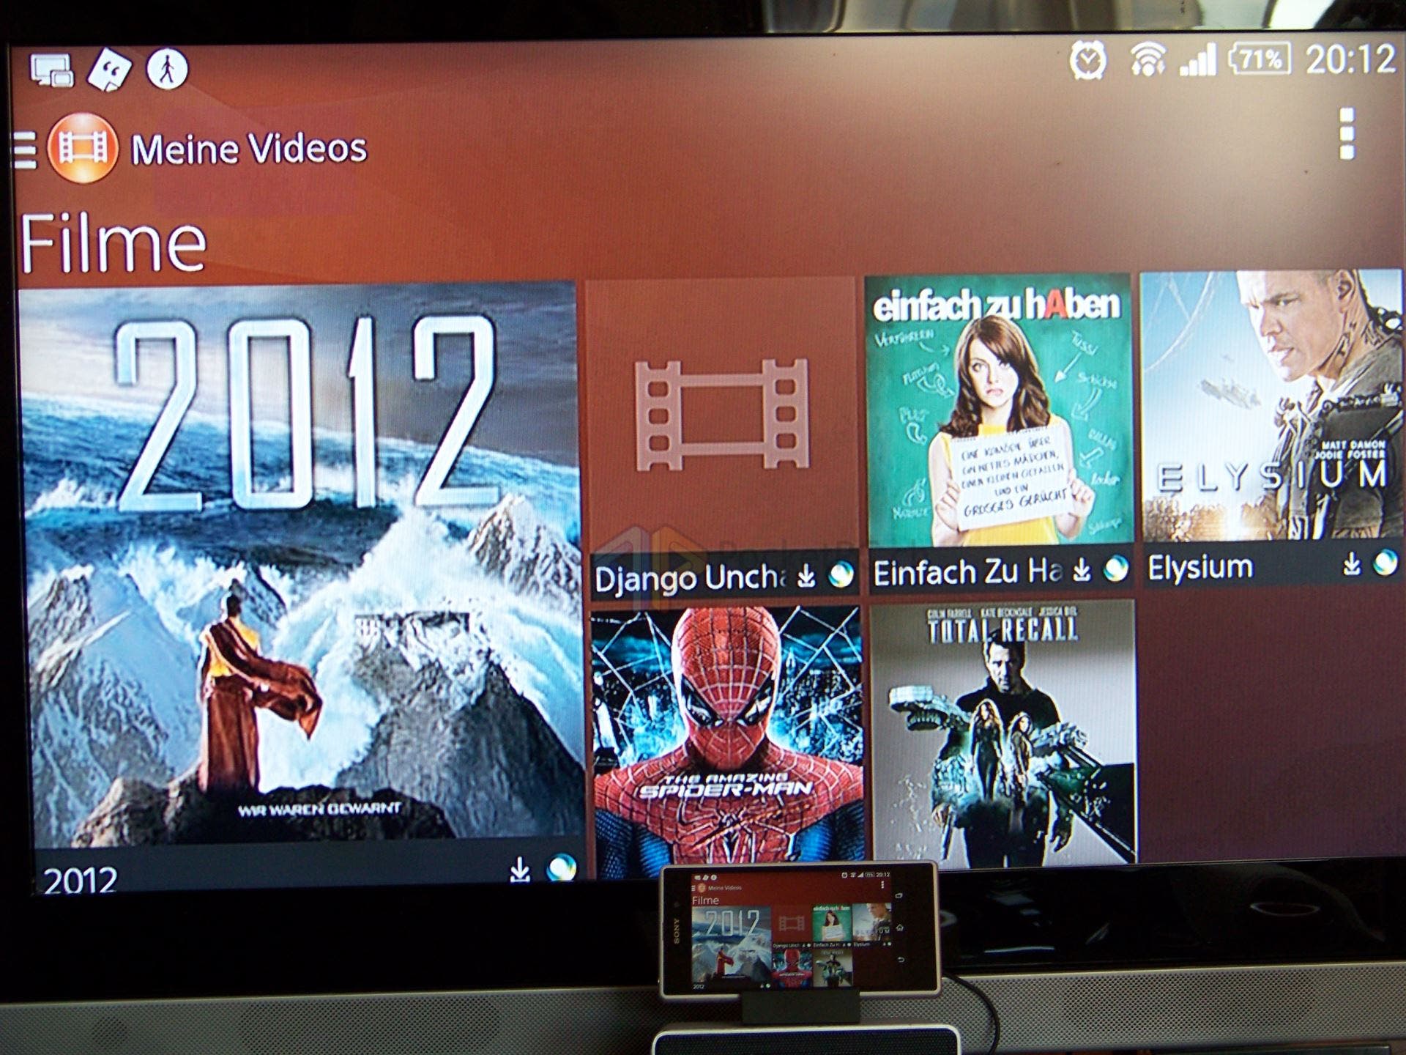Open the Einfach zu haben poster

[999, 410]
